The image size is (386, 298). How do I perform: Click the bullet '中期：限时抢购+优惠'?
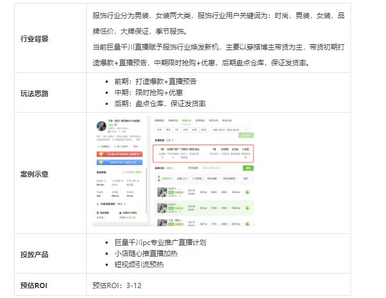[149, 92]
